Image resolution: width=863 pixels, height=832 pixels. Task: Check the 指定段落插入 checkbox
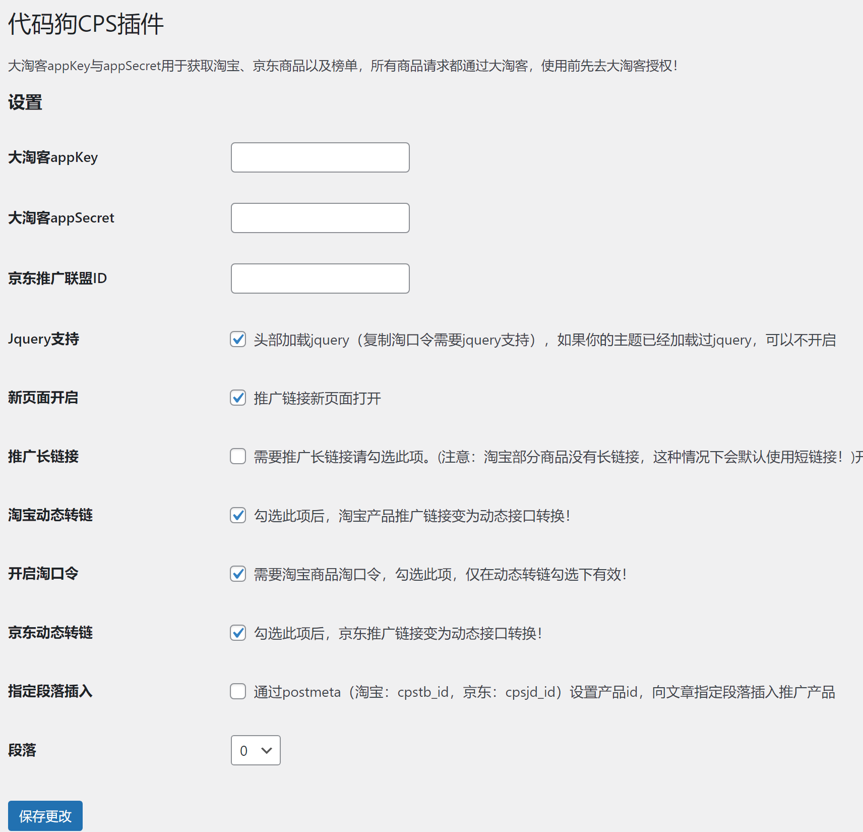[x=238, y=692]
